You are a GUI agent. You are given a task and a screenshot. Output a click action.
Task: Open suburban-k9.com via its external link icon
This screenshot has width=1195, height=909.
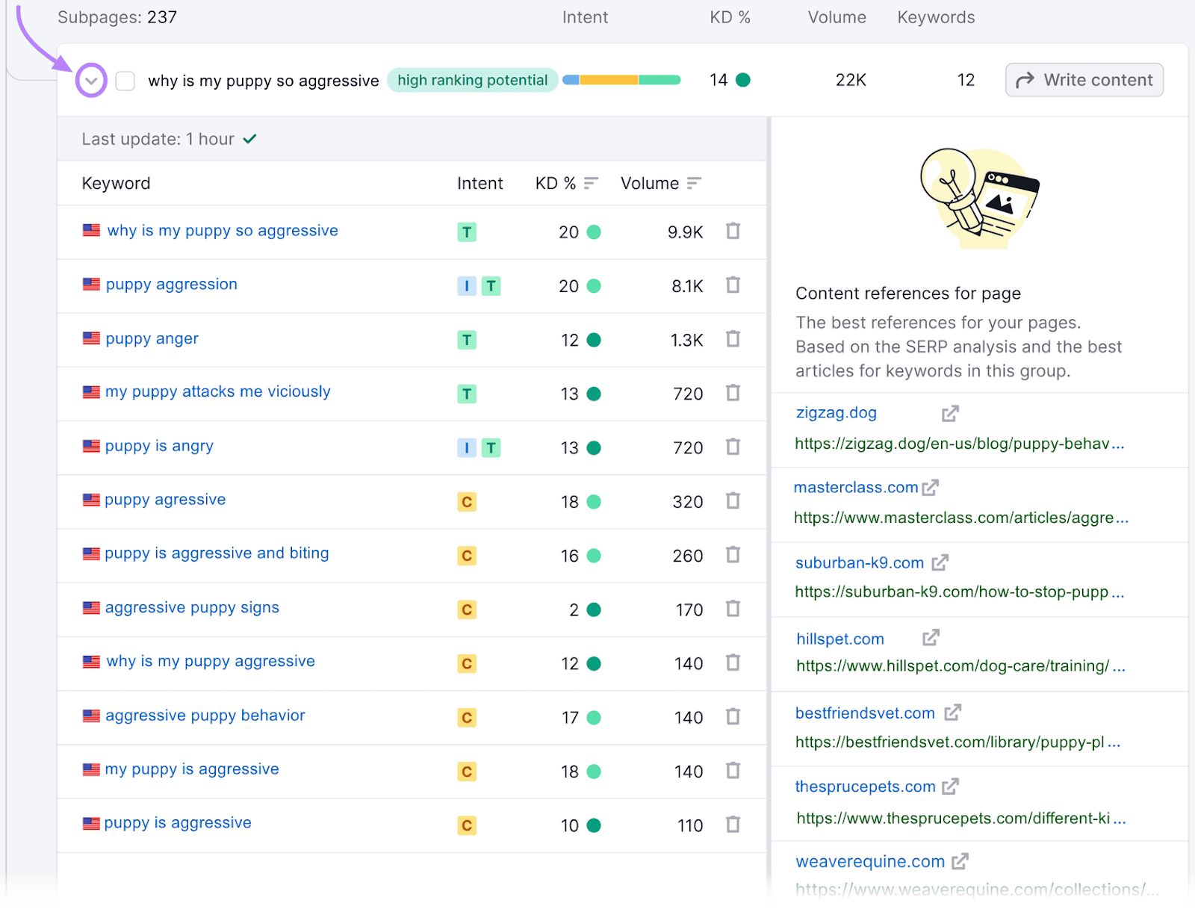click(941, 562)
